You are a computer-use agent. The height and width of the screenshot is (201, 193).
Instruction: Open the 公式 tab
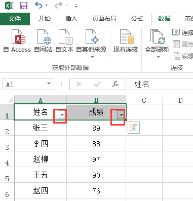[x=137, y=19]
